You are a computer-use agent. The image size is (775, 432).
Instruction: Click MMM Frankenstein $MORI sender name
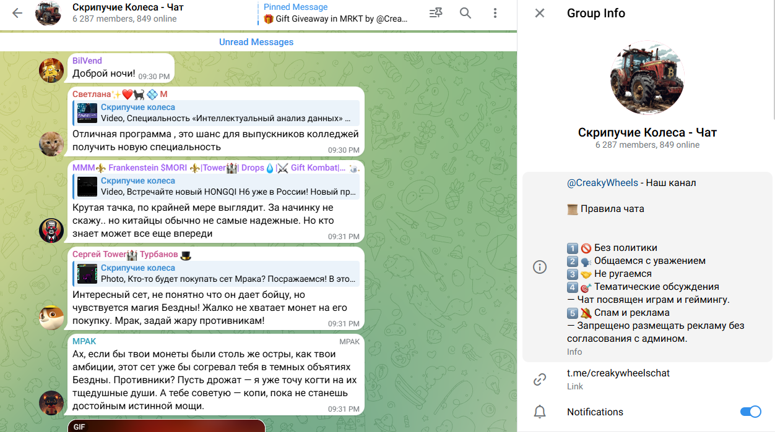point(216,167)
